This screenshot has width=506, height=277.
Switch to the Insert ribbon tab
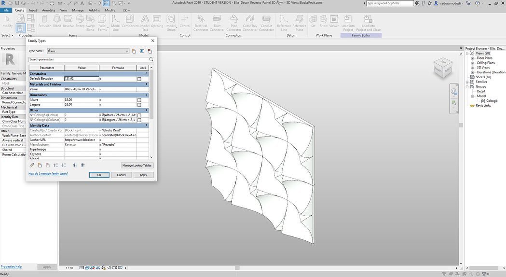(33, 10)
